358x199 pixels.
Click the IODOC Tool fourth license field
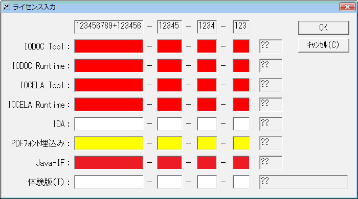click(241, 46)
